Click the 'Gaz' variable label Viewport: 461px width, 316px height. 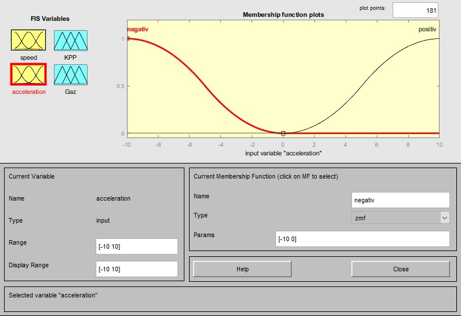coord(71,92)
